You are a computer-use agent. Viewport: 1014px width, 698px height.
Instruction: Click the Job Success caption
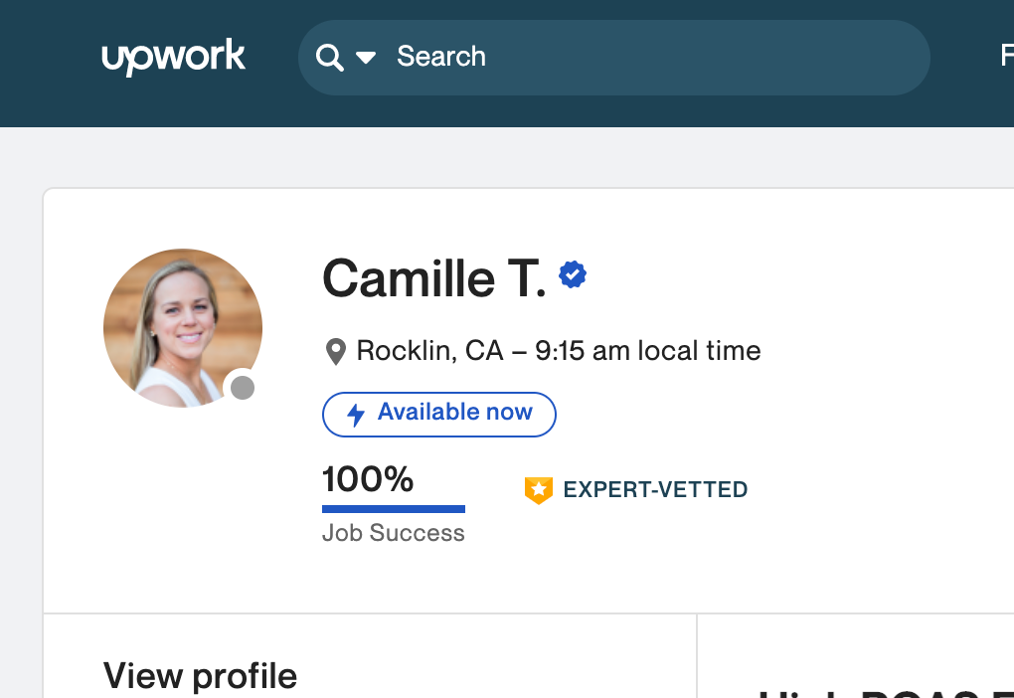point(394,533)
